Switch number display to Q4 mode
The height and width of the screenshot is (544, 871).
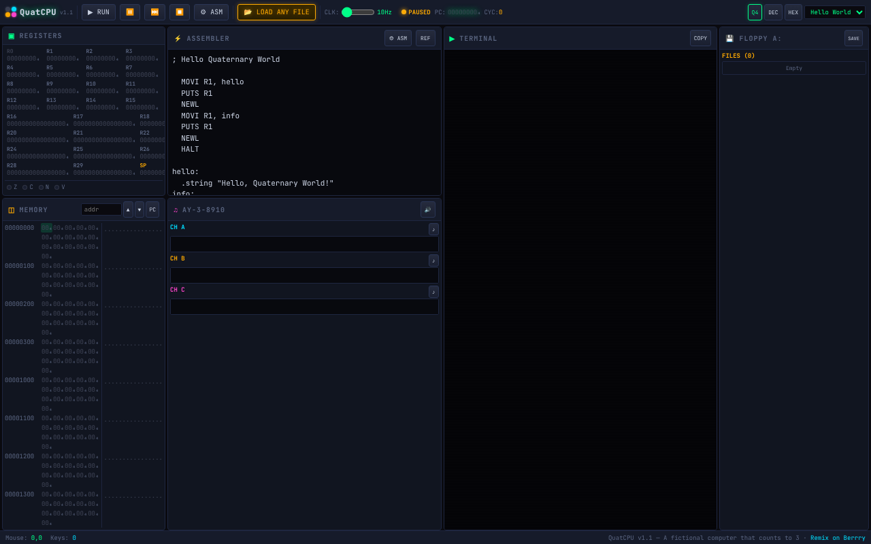(755, 12)
